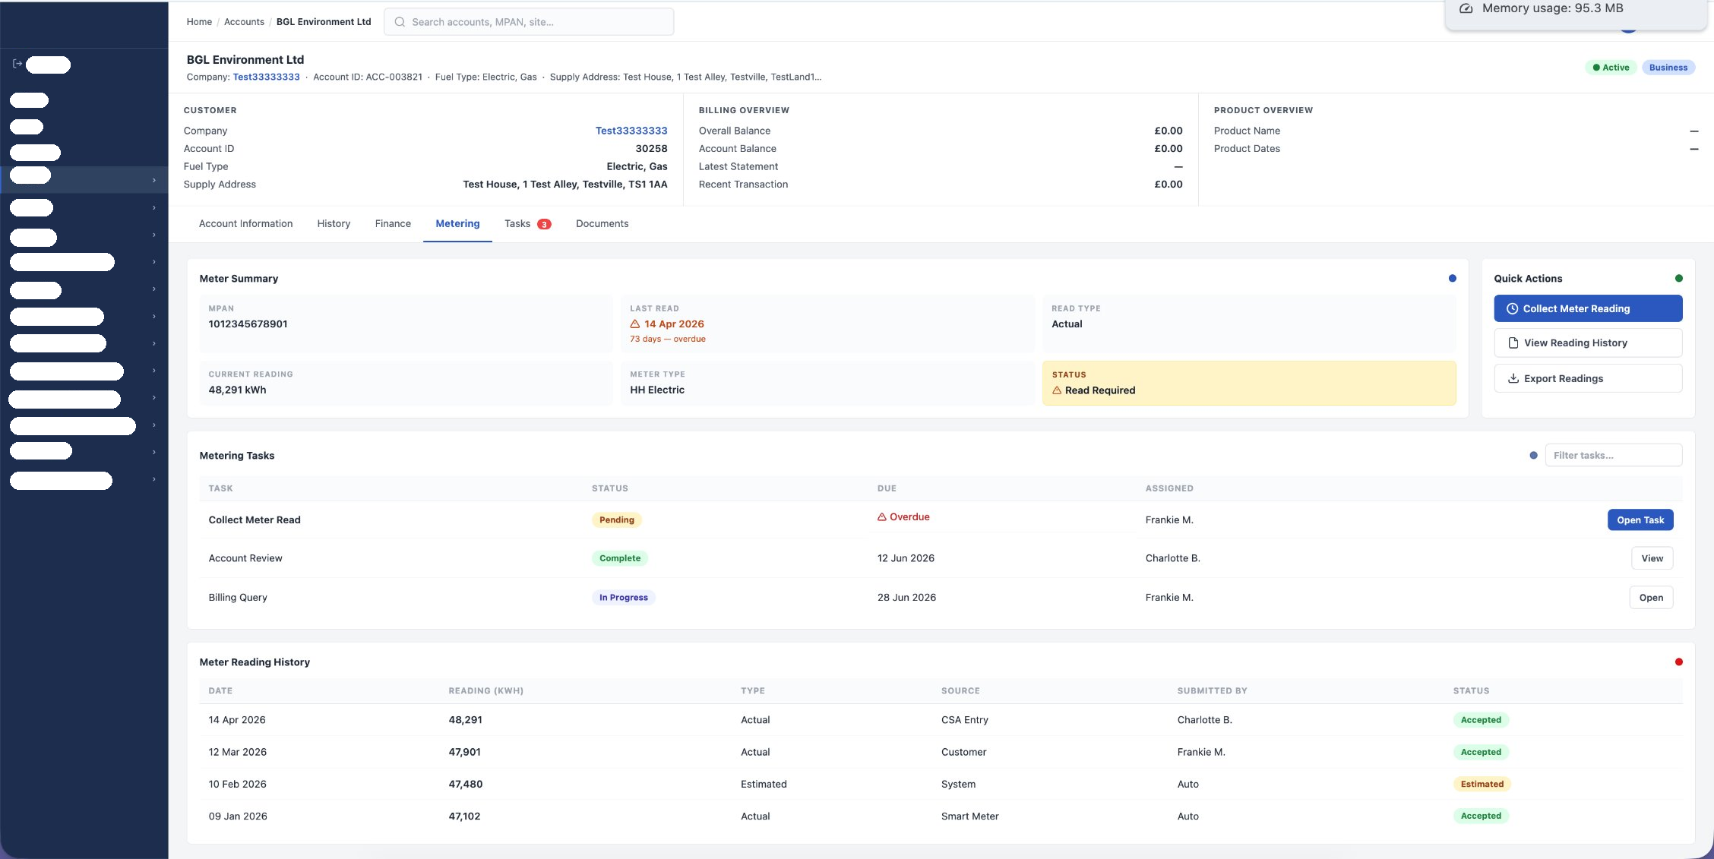Go to the Documents tab
The image size is (1714, 859).
click(602, 223)
